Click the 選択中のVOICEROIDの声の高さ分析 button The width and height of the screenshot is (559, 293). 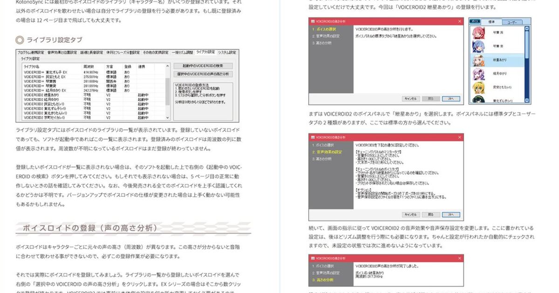203,74
